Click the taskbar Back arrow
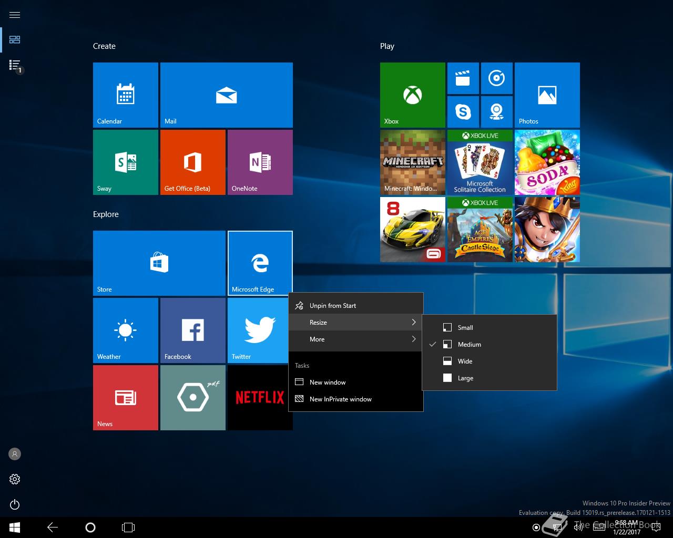673x538 pixels. tap(53, 527)
